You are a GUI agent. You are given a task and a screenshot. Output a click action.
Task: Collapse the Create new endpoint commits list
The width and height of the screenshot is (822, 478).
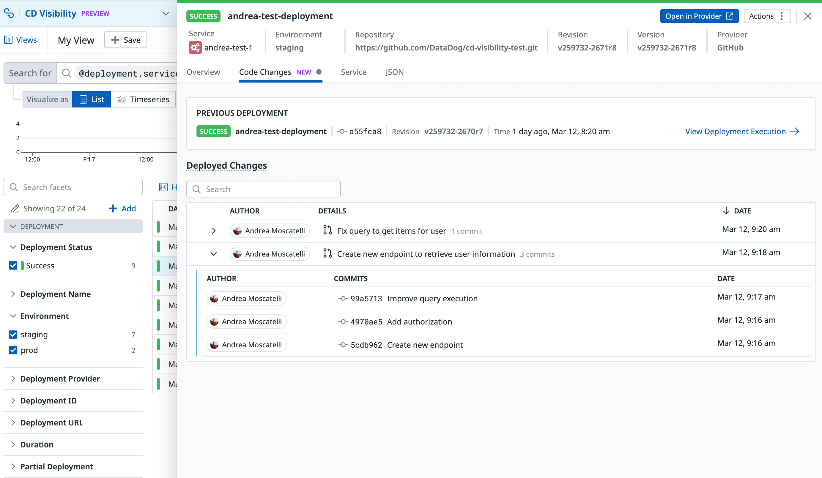[214, 254]
